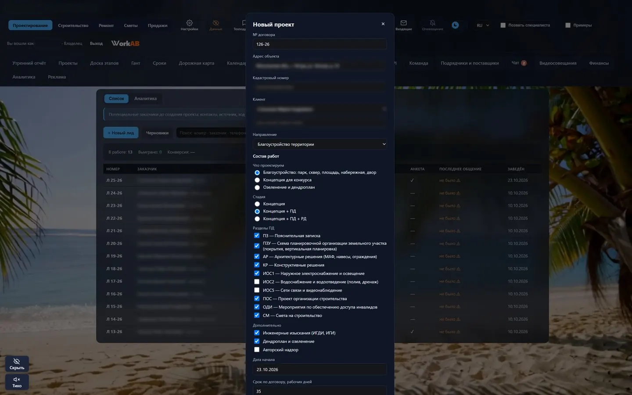
Task: Tick the Позвать специалиста checkbox
Action: [503, 25]
